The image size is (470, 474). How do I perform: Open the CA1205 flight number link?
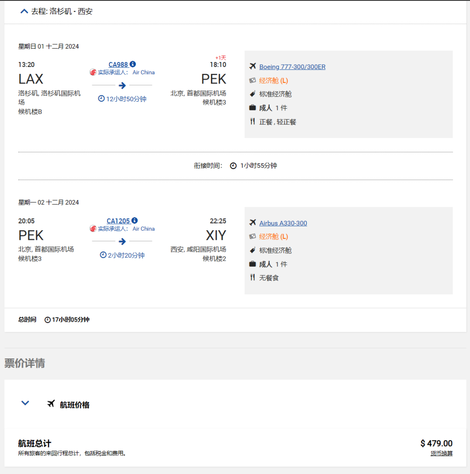point(118,221)
